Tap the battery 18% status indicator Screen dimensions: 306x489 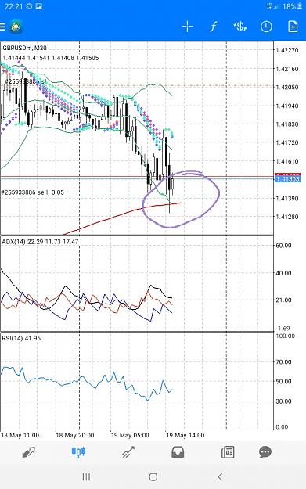tap(292, 6)
